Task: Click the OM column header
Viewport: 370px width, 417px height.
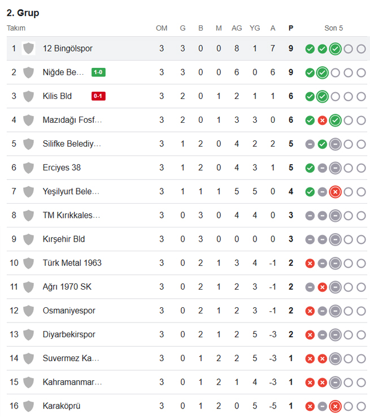Action: [162, 28]
